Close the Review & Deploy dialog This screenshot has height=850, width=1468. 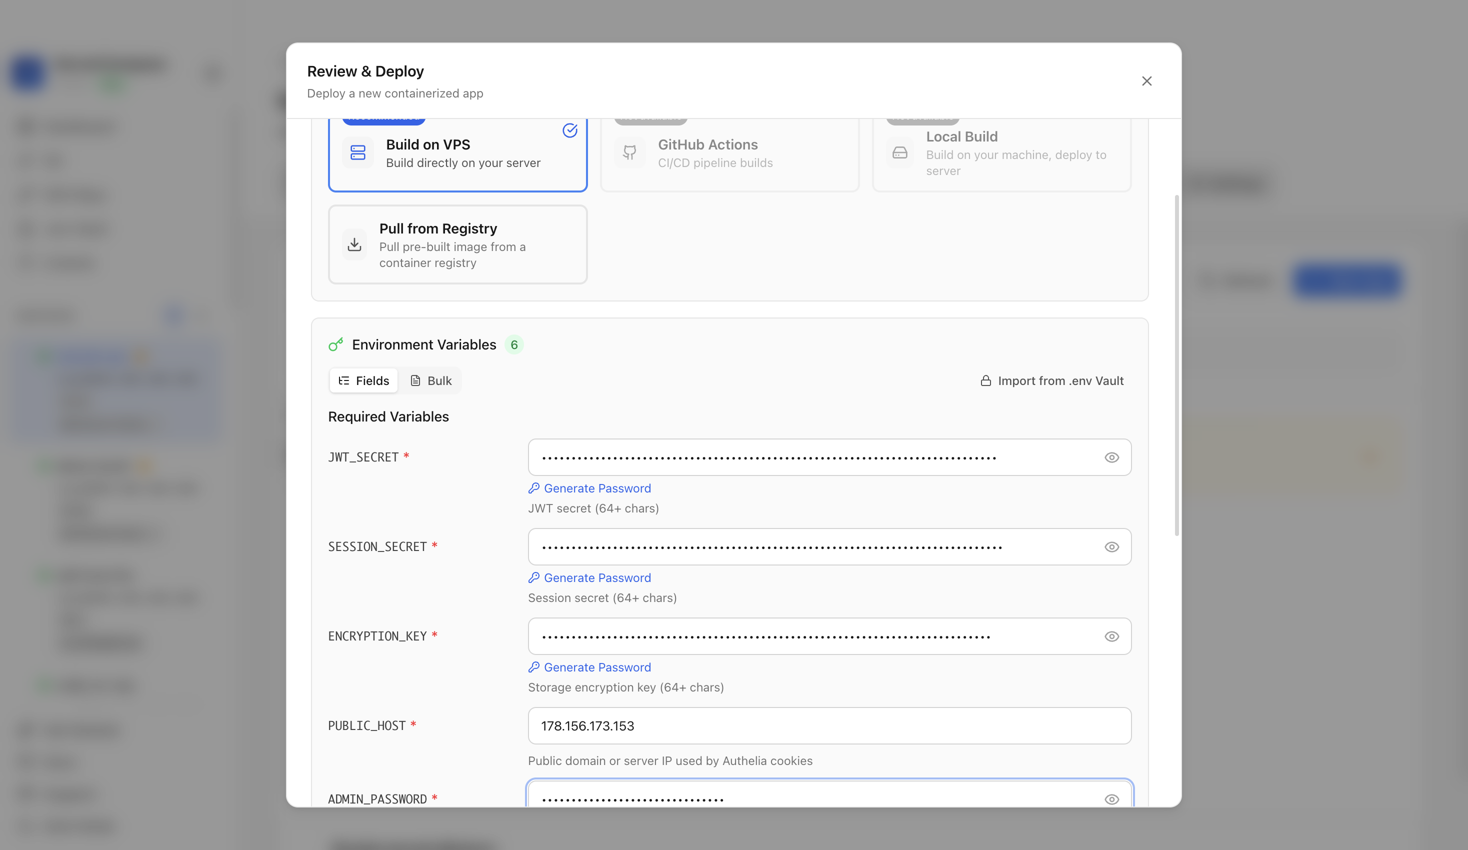tap(1146, 81)
